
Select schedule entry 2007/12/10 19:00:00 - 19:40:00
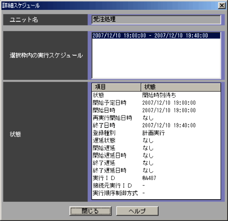(x=156, y=36)
